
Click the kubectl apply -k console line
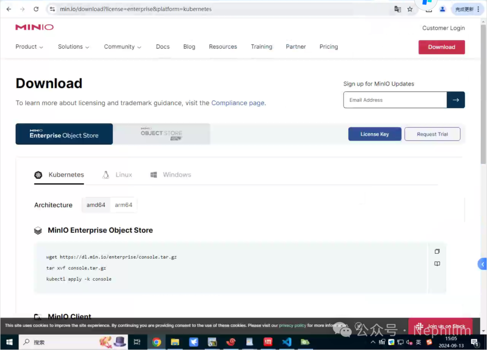pyautogui.click(x=79, y=279)
